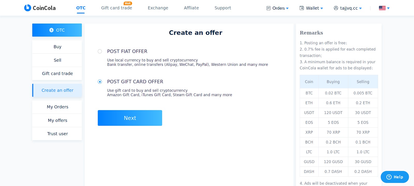Image resolution: width=414 pixels, height=186 pixels.
Task: Click the EOS coin cell
Action: pyautogui.click(x=309, y=123)
